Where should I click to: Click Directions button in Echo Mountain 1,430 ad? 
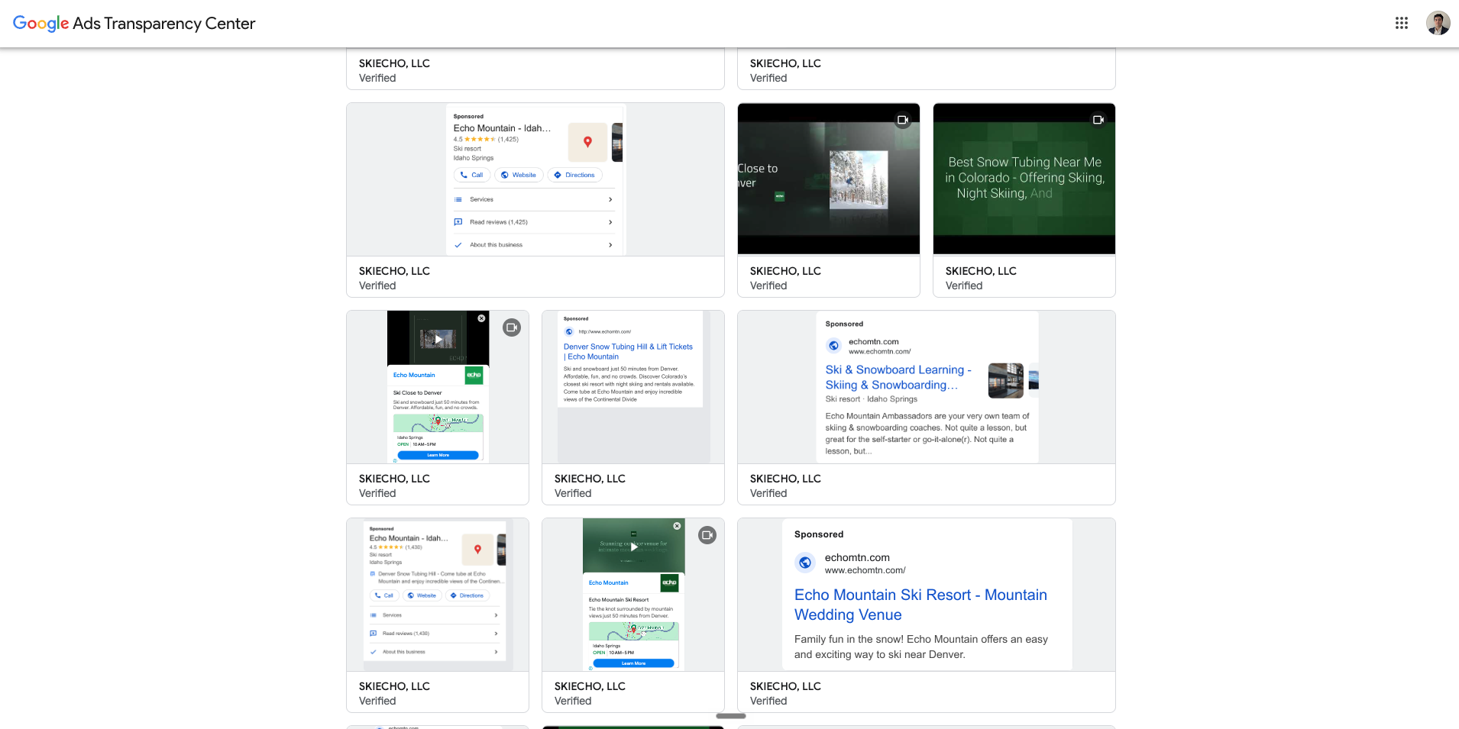pyautogui.click(x=467, y=595)
